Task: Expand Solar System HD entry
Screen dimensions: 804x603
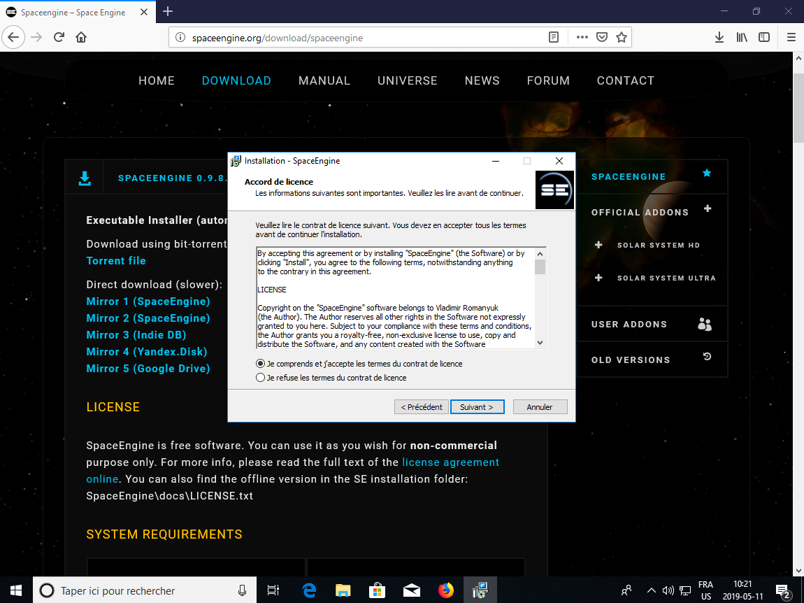Action: [598, 245]
